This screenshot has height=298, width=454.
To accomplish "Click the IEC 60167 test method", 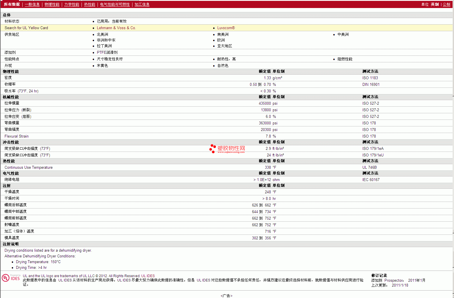I will pyautogui.click(x=371, y=180).
